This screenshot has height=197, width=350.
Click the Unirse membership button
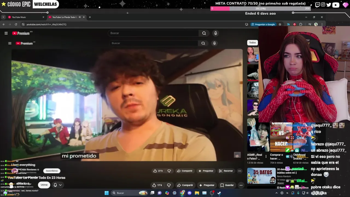click(x=44, y=185)
